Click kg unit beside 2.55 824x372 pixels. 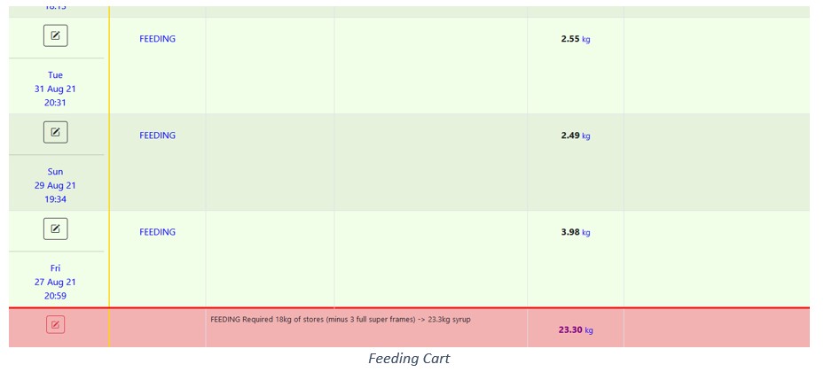click(x=586, y=39)
